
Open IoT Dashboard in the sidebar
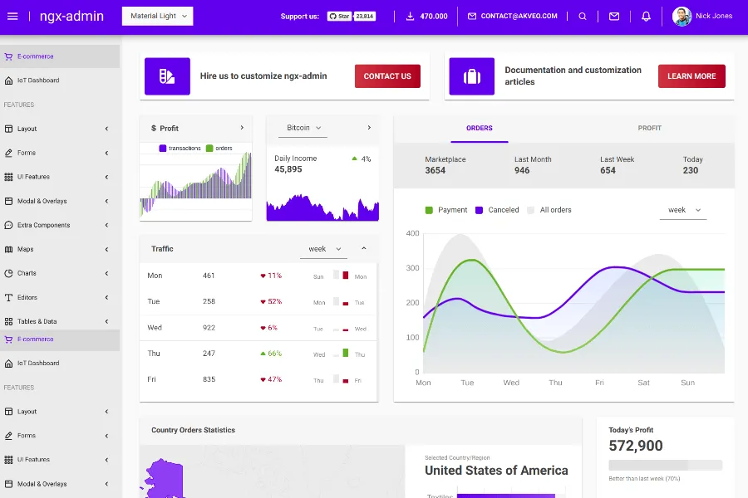tap(38, 81)
